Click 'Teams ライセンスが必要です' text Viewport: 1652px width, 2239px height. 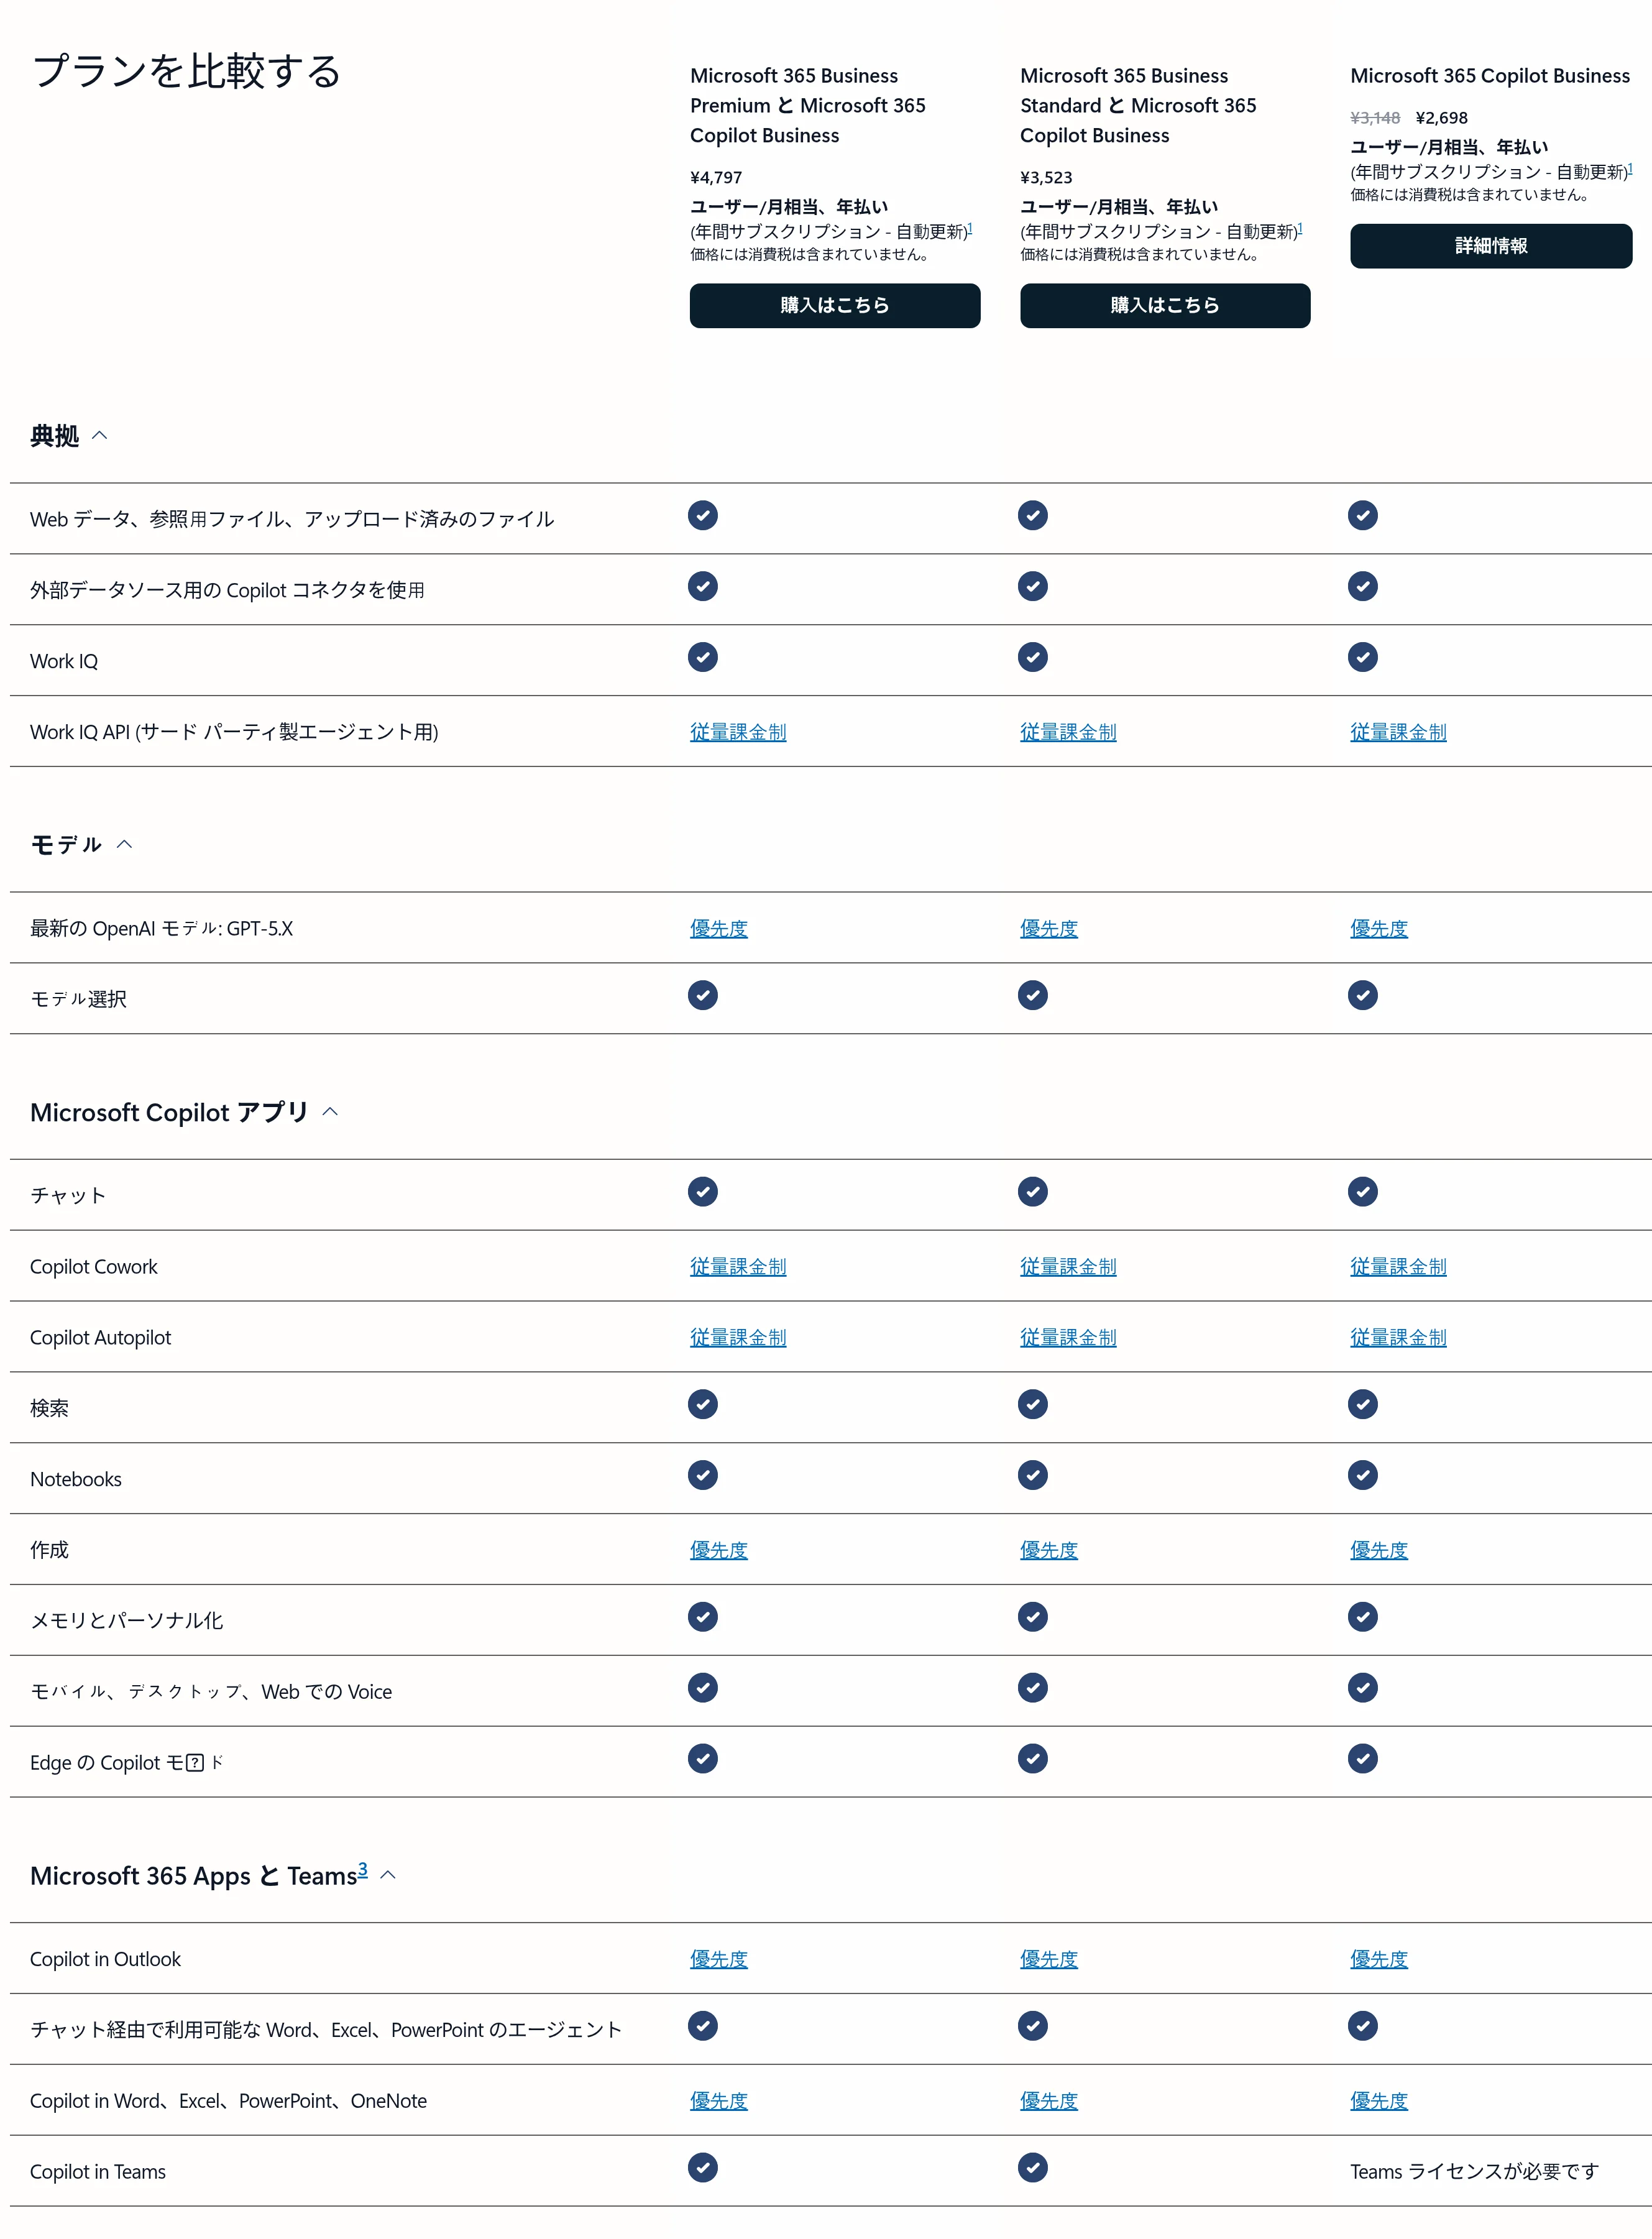click(1474, 2172)
